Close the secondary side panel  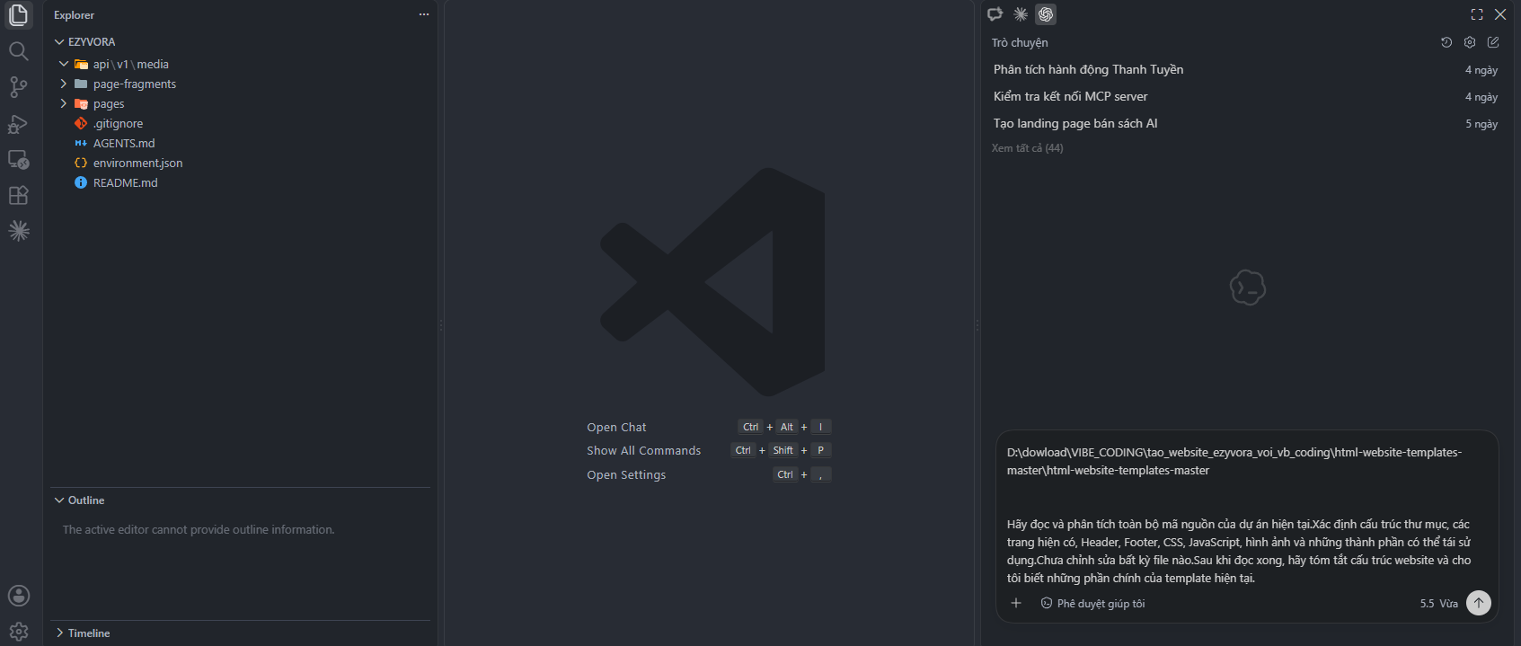pos(1500,14)
